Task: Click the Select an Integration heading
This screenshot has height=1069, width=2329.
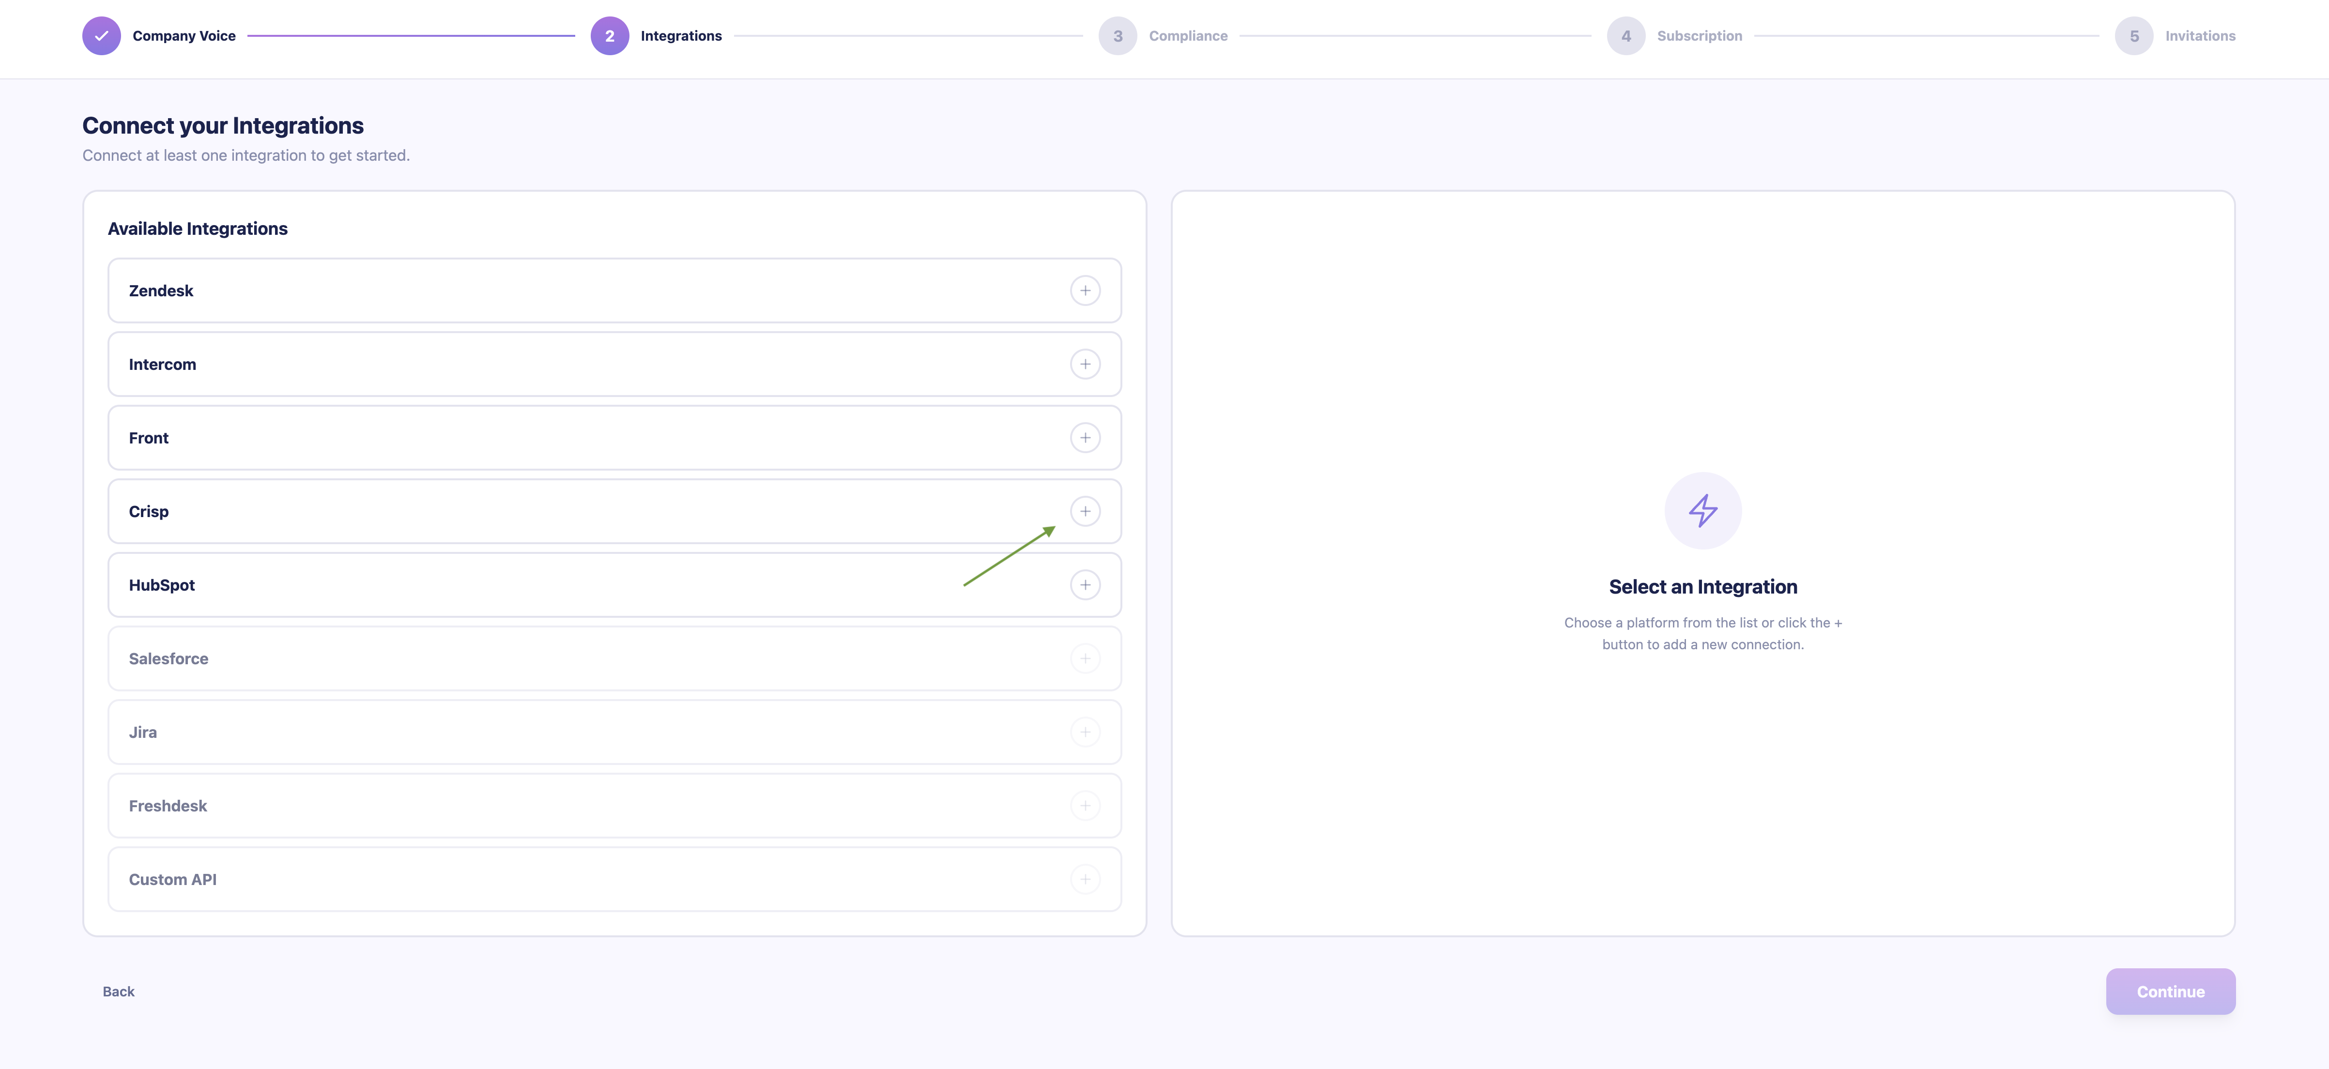Action: pos(1703,587)
